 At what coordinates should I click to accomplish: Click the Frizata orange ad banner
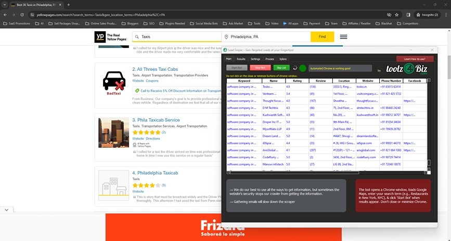pos(224,227)
